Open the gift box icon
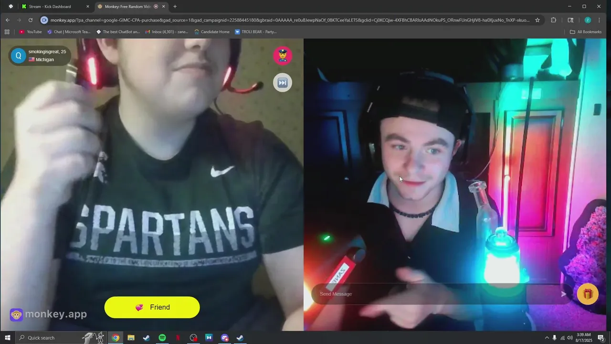 click(588, 294)
